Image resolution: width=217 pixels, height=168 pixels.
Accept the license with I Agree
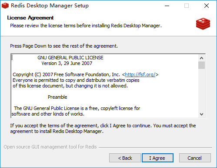coord(157,158)
